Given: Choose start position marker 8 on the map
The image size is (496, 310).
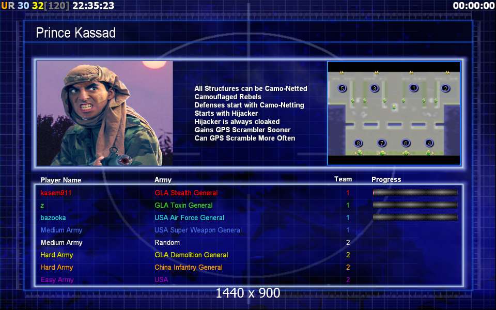Looking at the screenshot, I should point(358,143).
